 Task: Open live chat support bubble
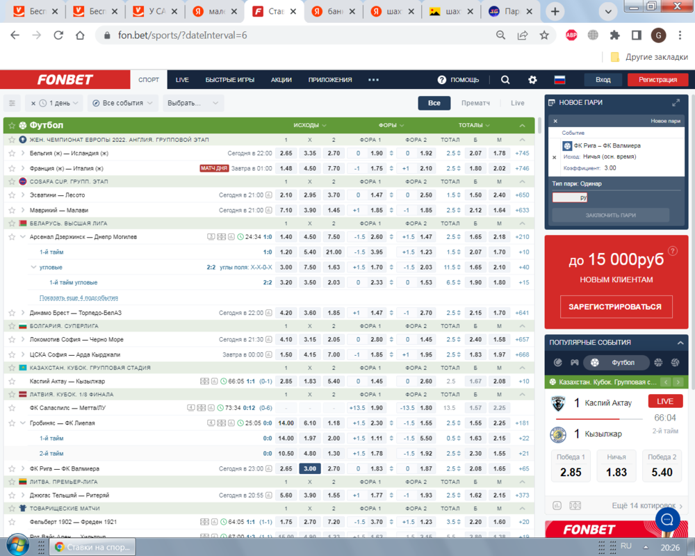tap(667, 519)
